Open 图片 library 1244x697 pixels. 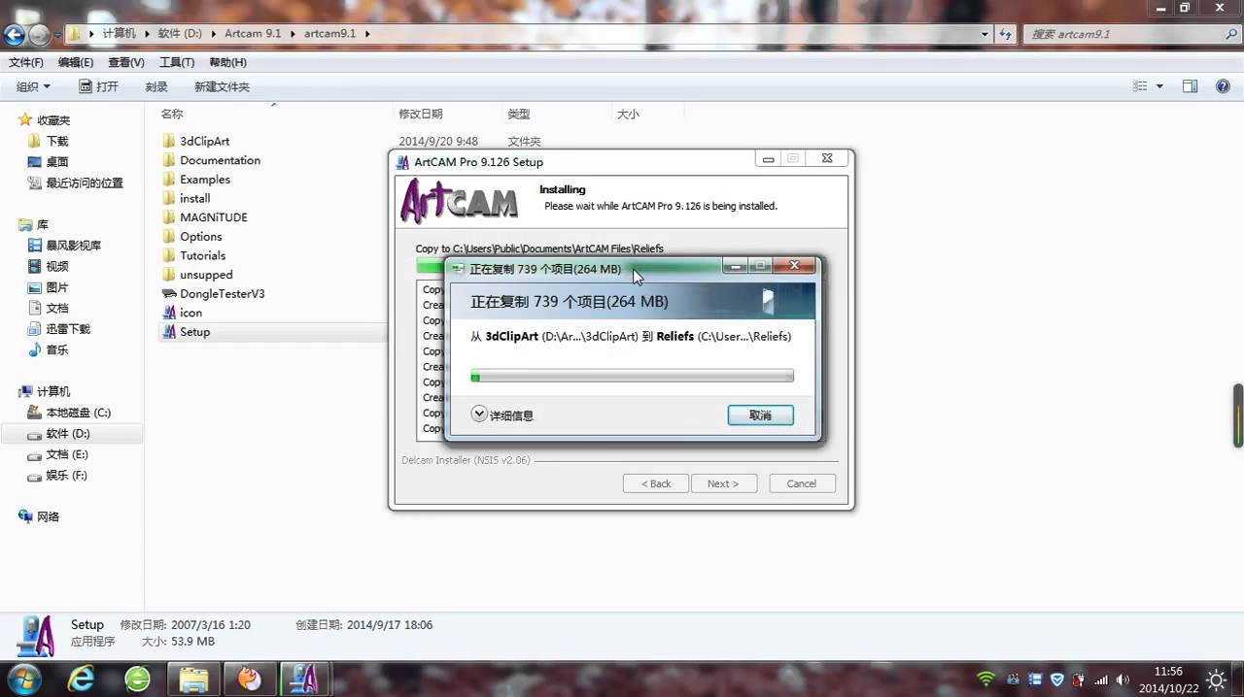tap(57, 287)
